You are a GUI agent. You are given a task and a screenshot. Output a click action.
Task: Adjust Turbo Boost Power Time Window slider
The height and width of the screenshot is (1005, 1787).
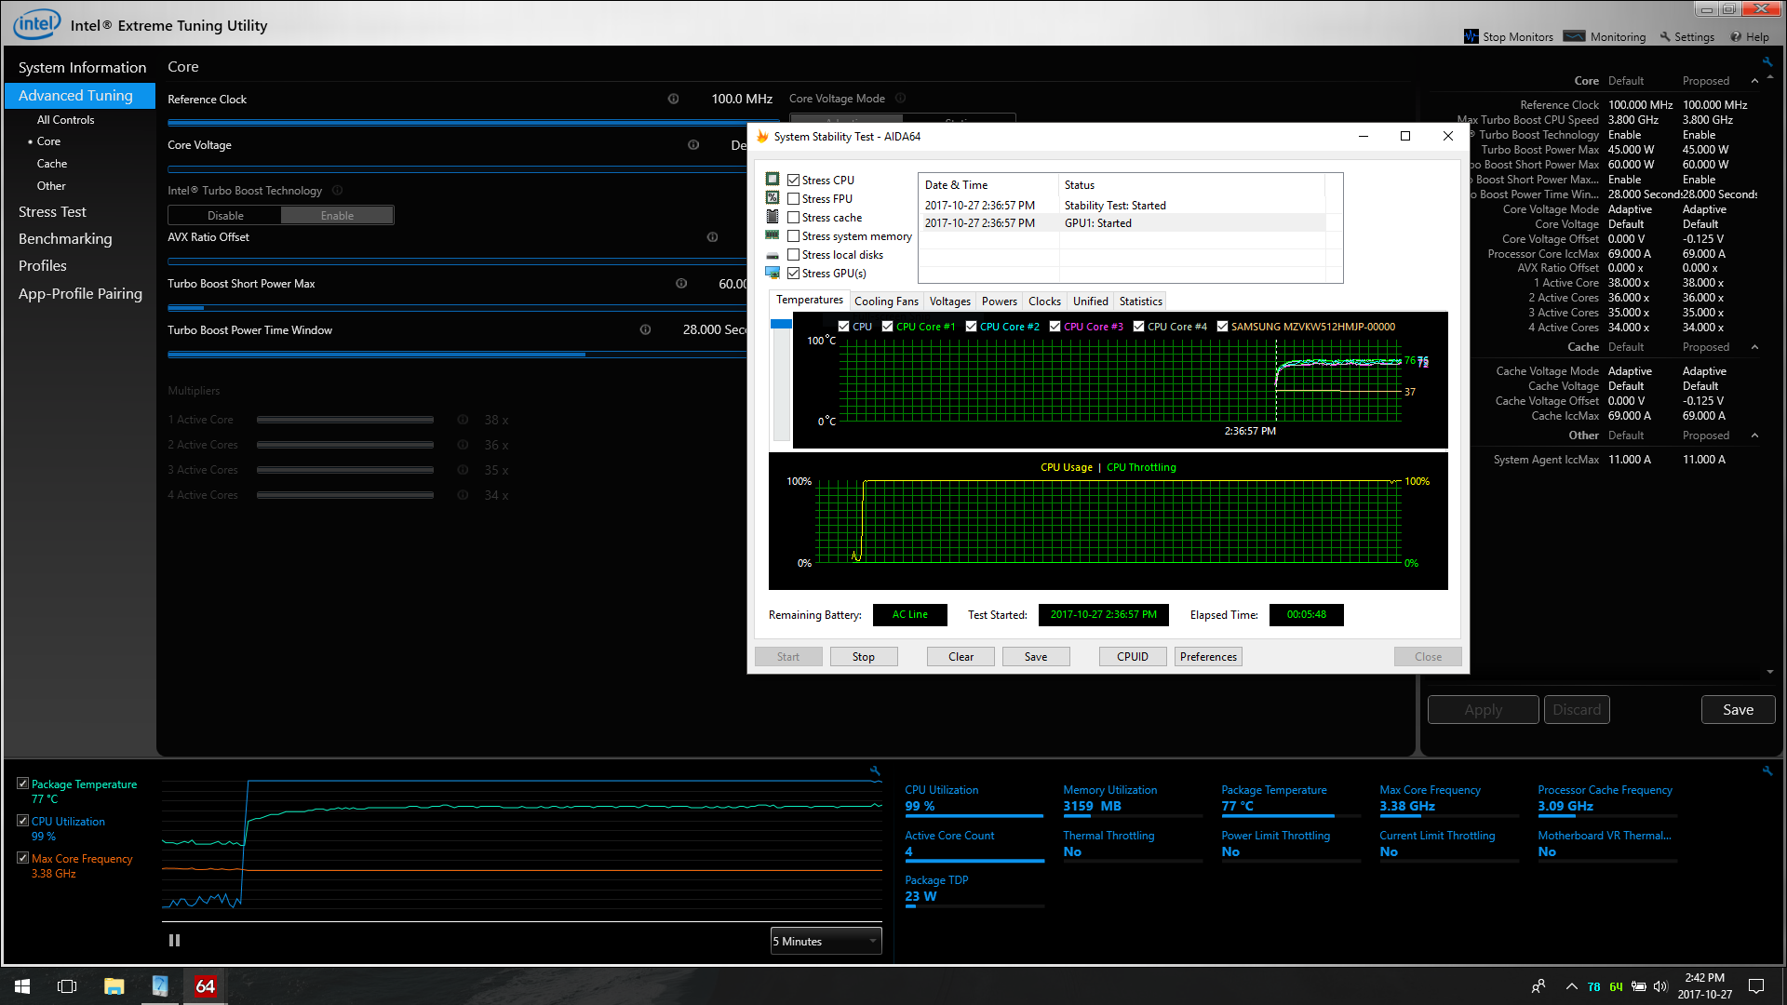point(458,355)
